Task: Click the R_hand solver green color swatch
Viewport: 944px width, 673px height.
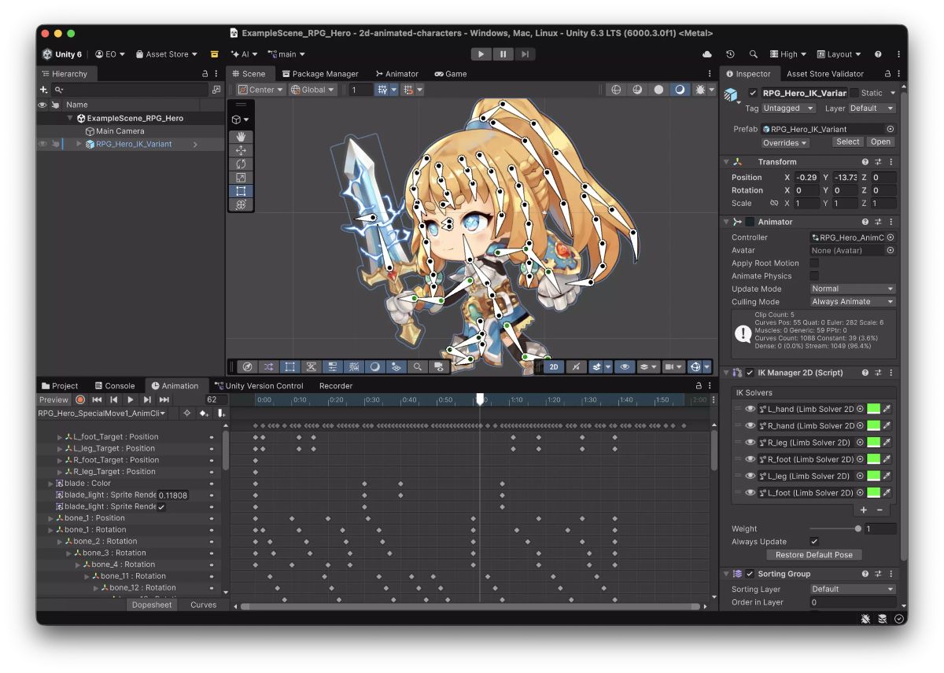Action: pyautogui.click(x=873, y=426)
